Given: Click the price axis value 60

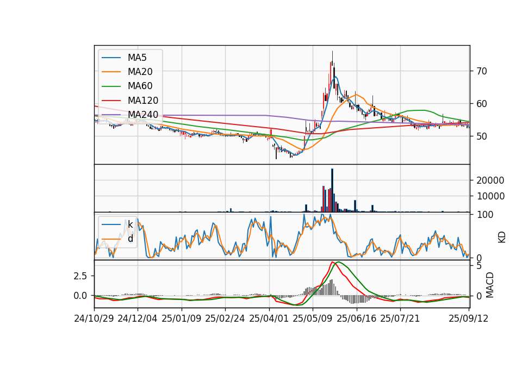Looking at the screenshot, I should point(482,104).
